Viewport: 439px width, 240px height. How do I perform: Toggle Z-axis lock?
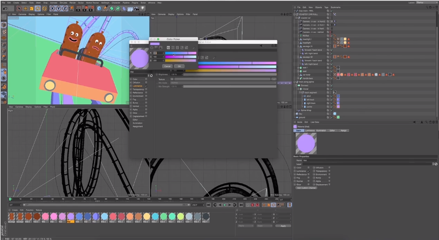tap(65, 9)
